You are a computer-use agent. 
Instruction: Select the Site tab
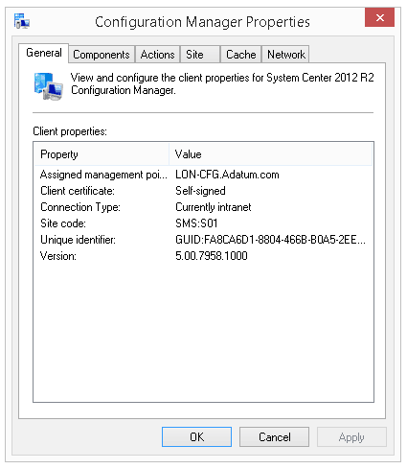pos(200,55)
